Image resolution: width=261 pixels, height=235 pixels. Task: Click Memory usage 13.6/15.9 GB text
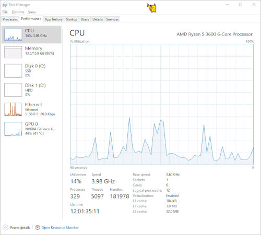coord(40,53)
